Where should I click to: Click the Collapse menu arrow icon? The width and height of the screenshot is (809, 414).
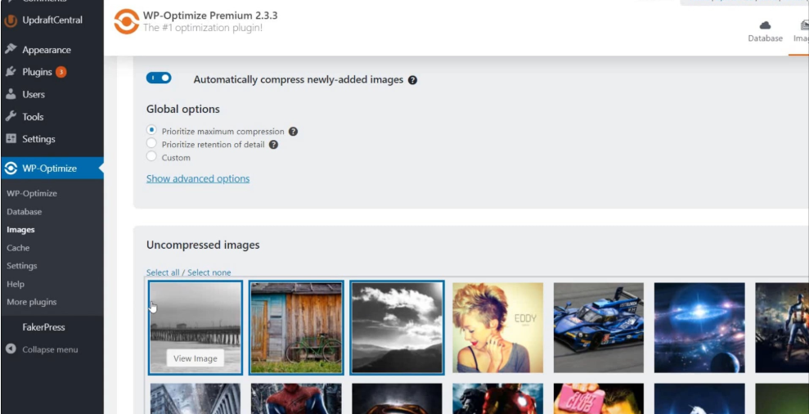click(x=11, y=349)
